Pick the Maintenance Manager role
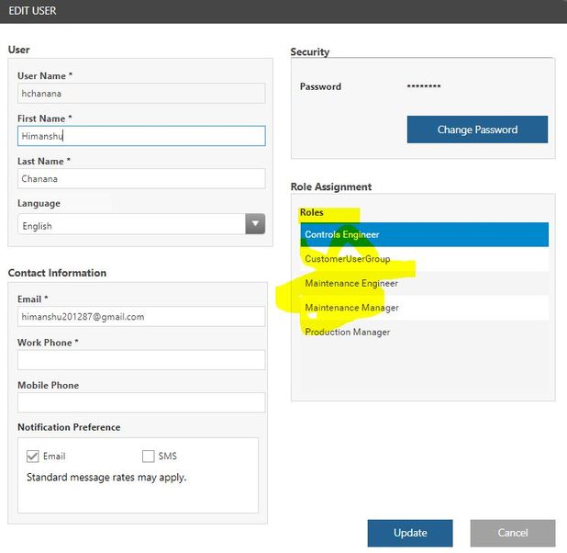Image resolution: width=567 pixels, height=553 pixels. tap(424, 308)
